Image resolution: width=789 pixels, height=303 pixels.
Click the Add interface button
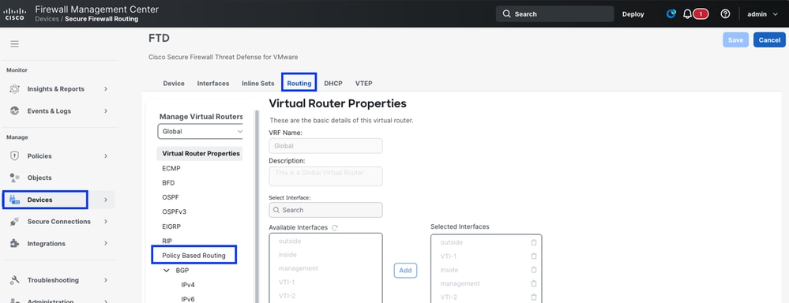tap(406, 271)
